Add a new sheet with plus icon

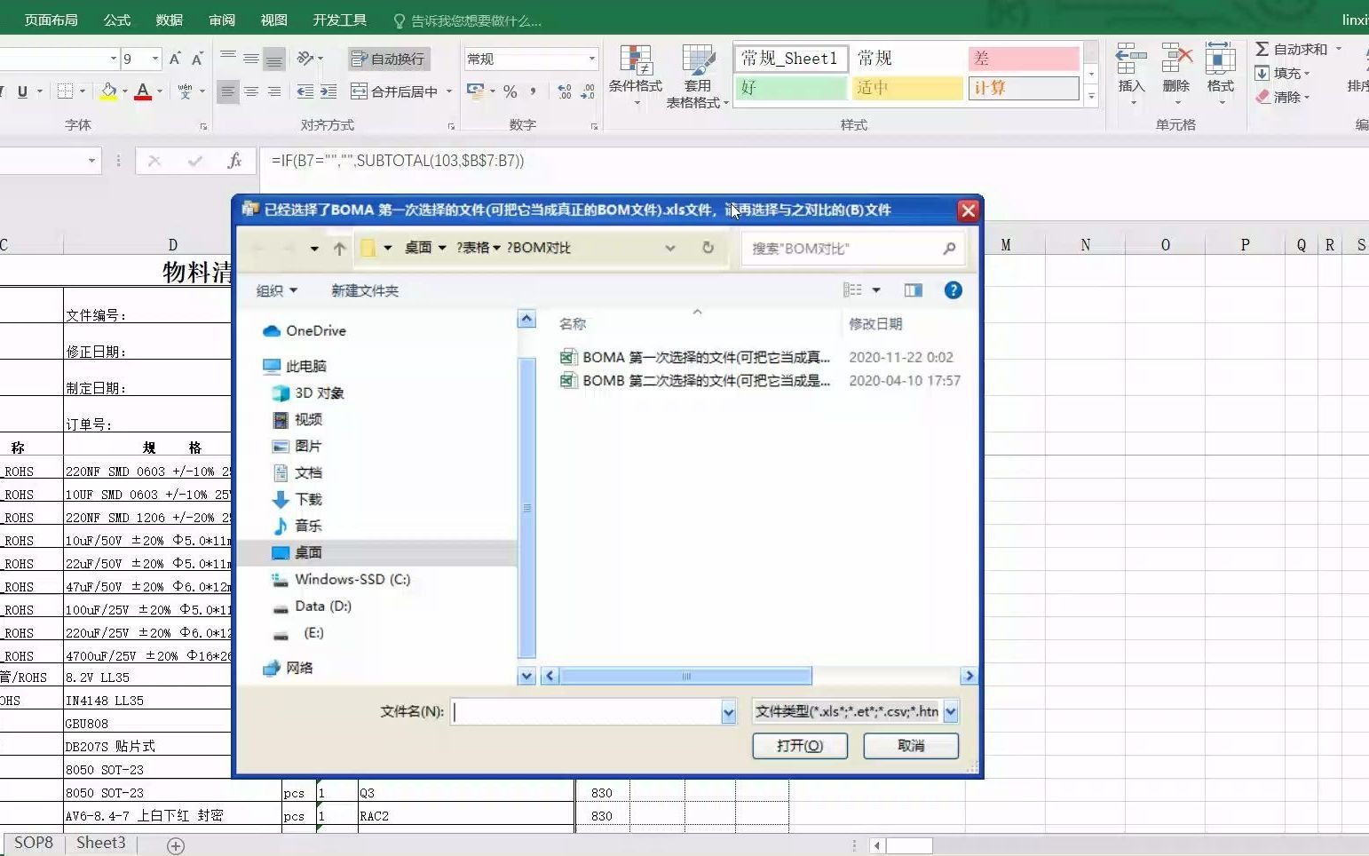pyautogui.click(x=176, y=846)
